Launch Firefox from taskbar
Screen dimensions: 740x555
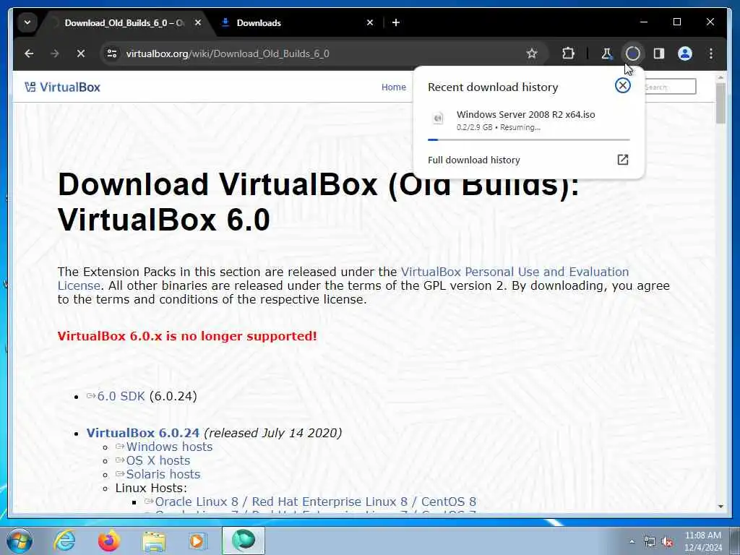109,541
